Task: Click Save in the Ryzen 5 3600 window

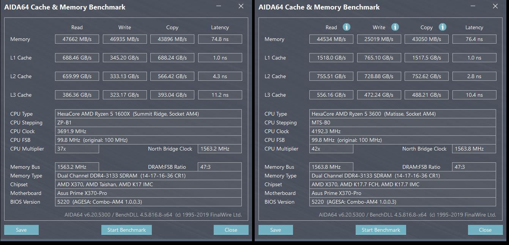Action: click(276, 230)
